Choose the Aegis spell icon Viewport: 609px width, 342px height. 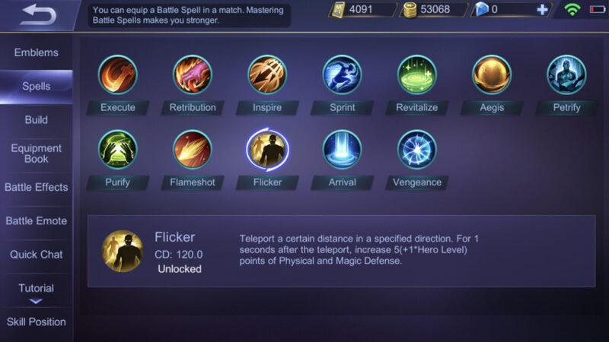(492, 74)
